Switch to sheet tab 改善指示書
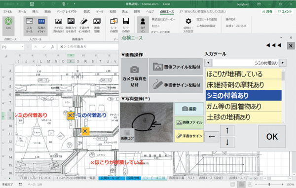 (176, 178)
